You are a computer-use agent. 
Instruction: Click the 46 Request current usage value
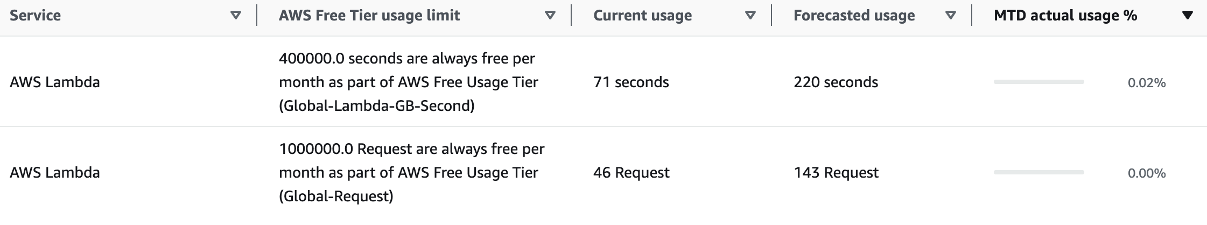(x=631, y=173)
